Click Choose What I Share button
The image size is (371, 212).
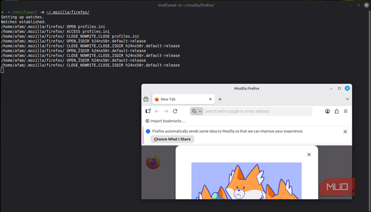coord(172,139)
